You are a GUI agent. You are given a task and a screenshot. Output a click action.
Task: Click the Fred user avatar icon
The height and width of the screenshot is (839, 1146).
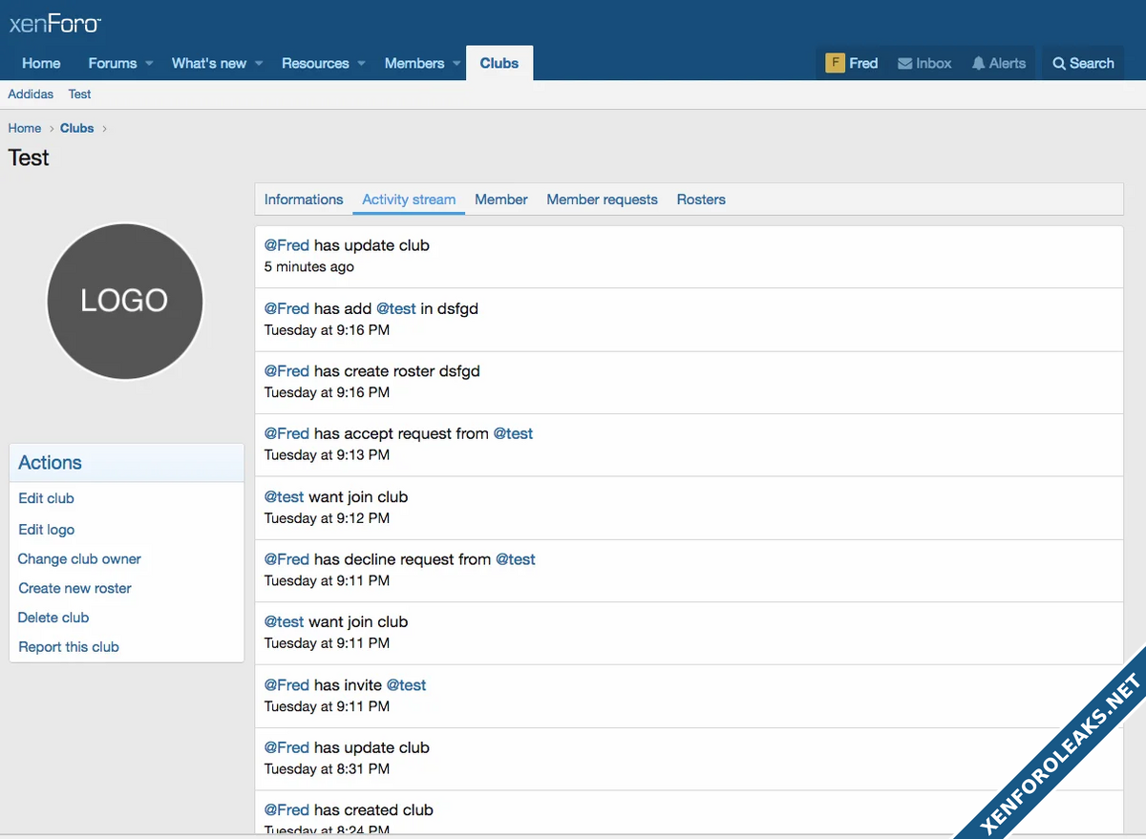835,63
